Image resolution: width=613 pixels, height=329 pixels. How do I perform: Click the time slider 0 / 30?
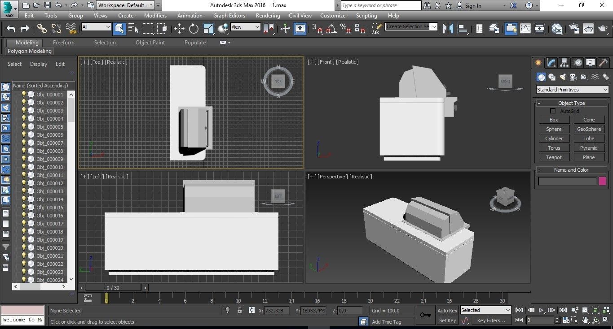113,288
